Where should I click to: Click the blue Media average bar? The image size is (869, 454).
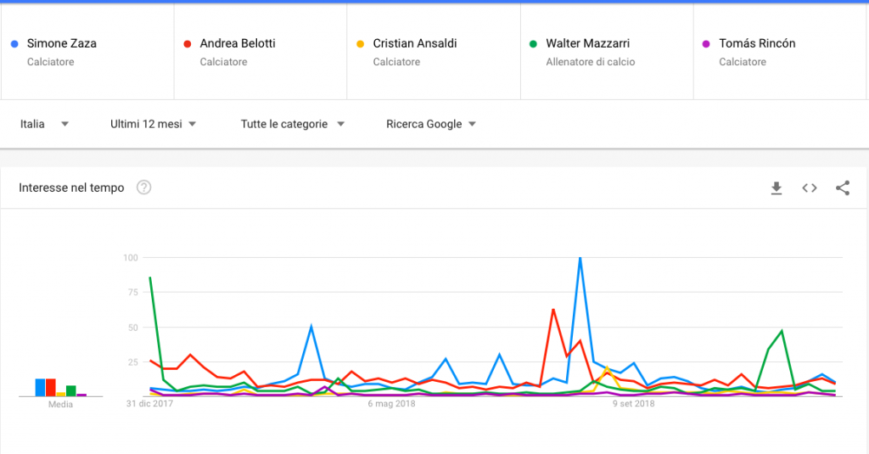[x=40, y=388]
